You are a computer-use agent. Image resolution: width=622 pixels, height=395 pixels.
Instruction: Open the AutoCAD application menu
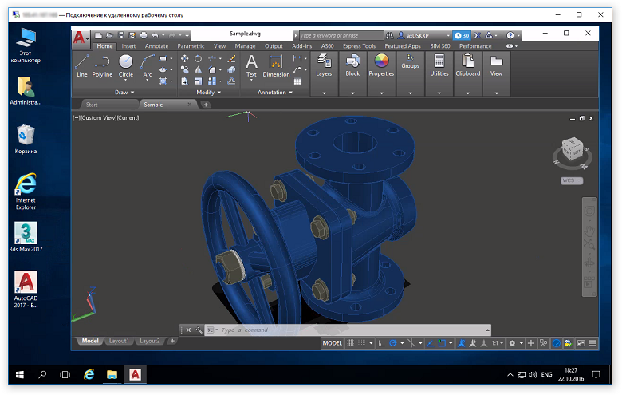click(x=80, y=38)
